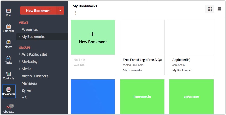226x115 pixels.
Task: Click My Bookmarks label under fontsquirrel.com
Action: coord(133,70)
